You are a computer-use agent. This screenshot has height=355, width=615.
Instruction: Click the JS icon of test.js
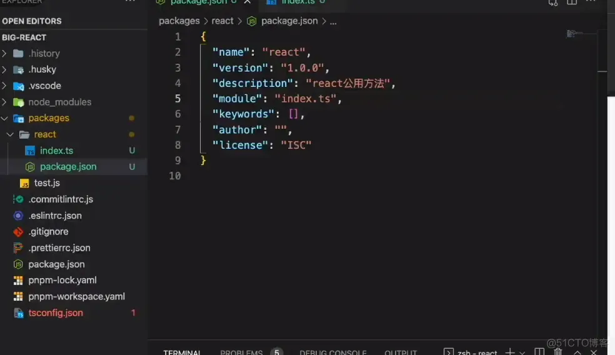point(24,183)
